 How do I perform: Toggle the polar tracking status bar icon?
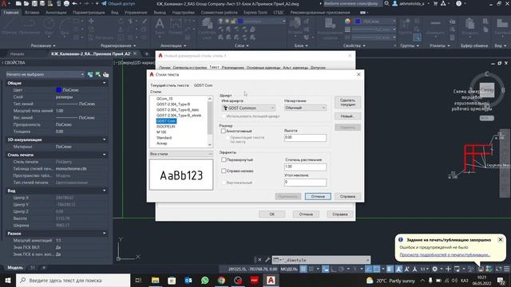click(342, 269)
